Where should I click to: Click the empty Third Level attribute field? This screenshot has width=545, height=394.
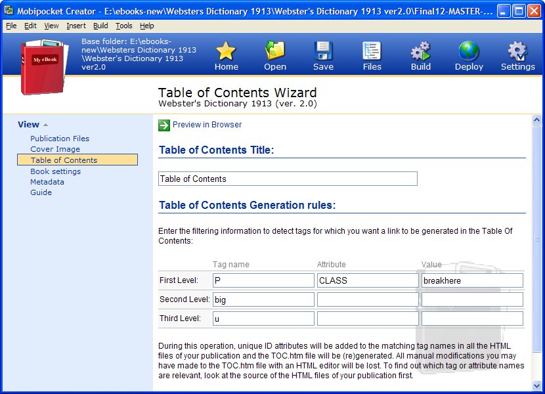[368, 318]
